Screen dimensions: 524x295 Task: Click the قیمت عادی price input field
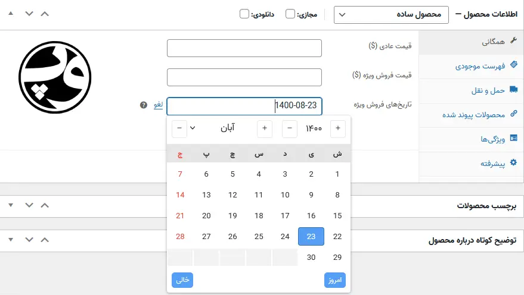244,48
